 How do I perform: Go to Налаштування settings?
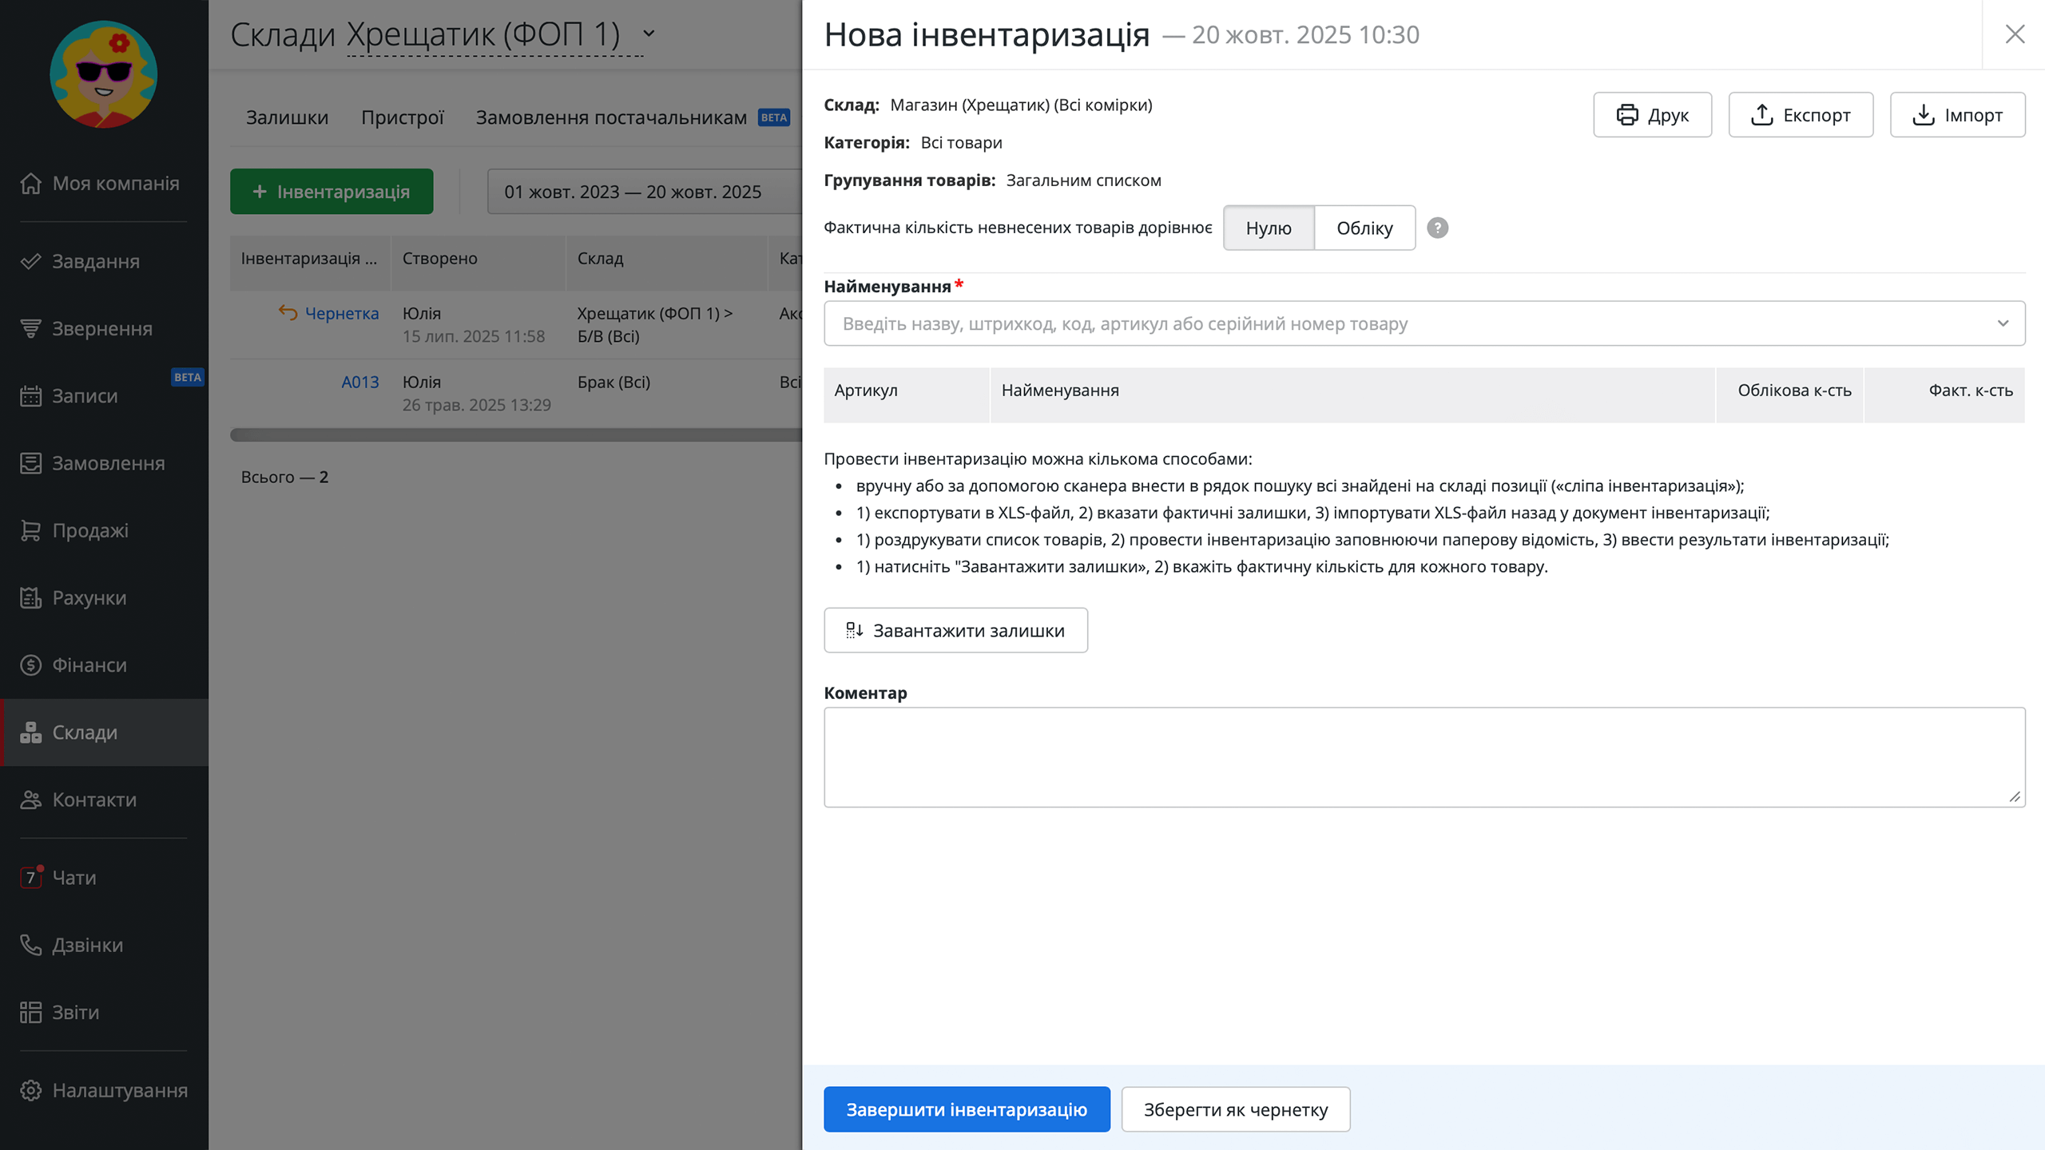click(119, 1090)
